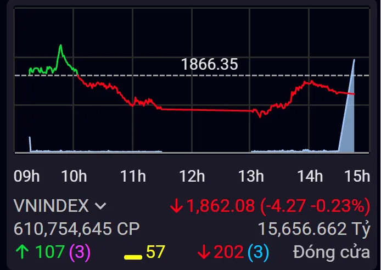Image resolution: width=381 pixels, height=270 pixels.
Task: Click the 11h time axis label
Action: (x=133, y=176)
